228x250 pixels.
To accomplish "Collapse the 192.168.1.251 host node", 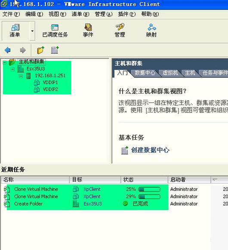I will 21,76.
